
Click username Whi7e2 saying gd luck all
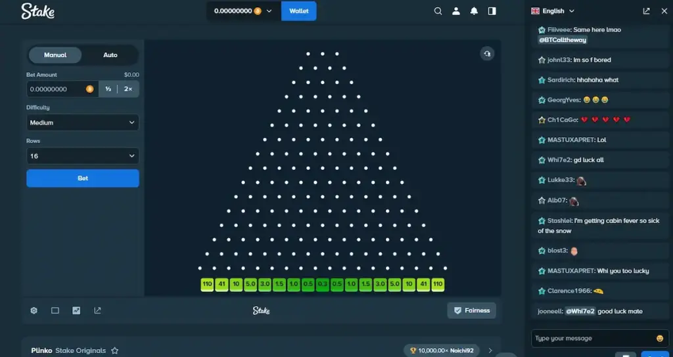pyautogui.click(x=560, y=160)
